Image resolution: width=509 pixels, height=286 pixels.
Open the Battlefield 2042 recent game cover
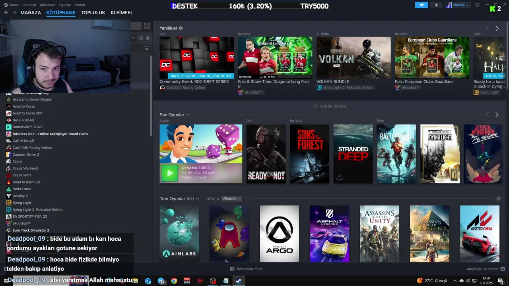(396, 154)
